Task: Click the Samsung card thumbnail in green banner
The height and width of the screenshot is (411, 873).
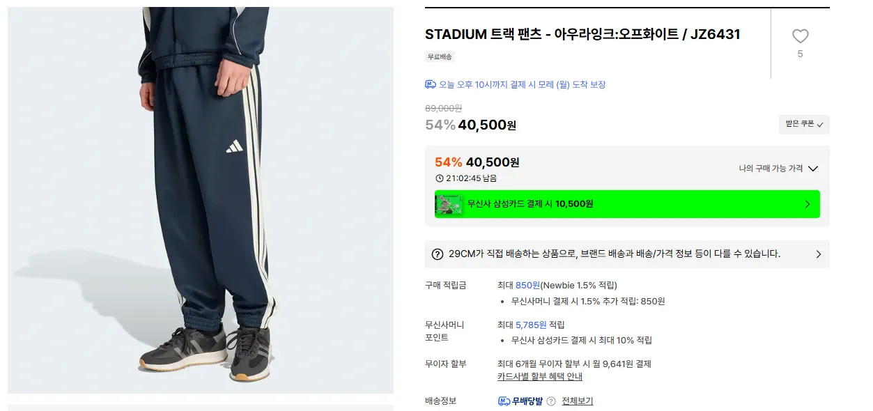Action: tap(449, 204)
